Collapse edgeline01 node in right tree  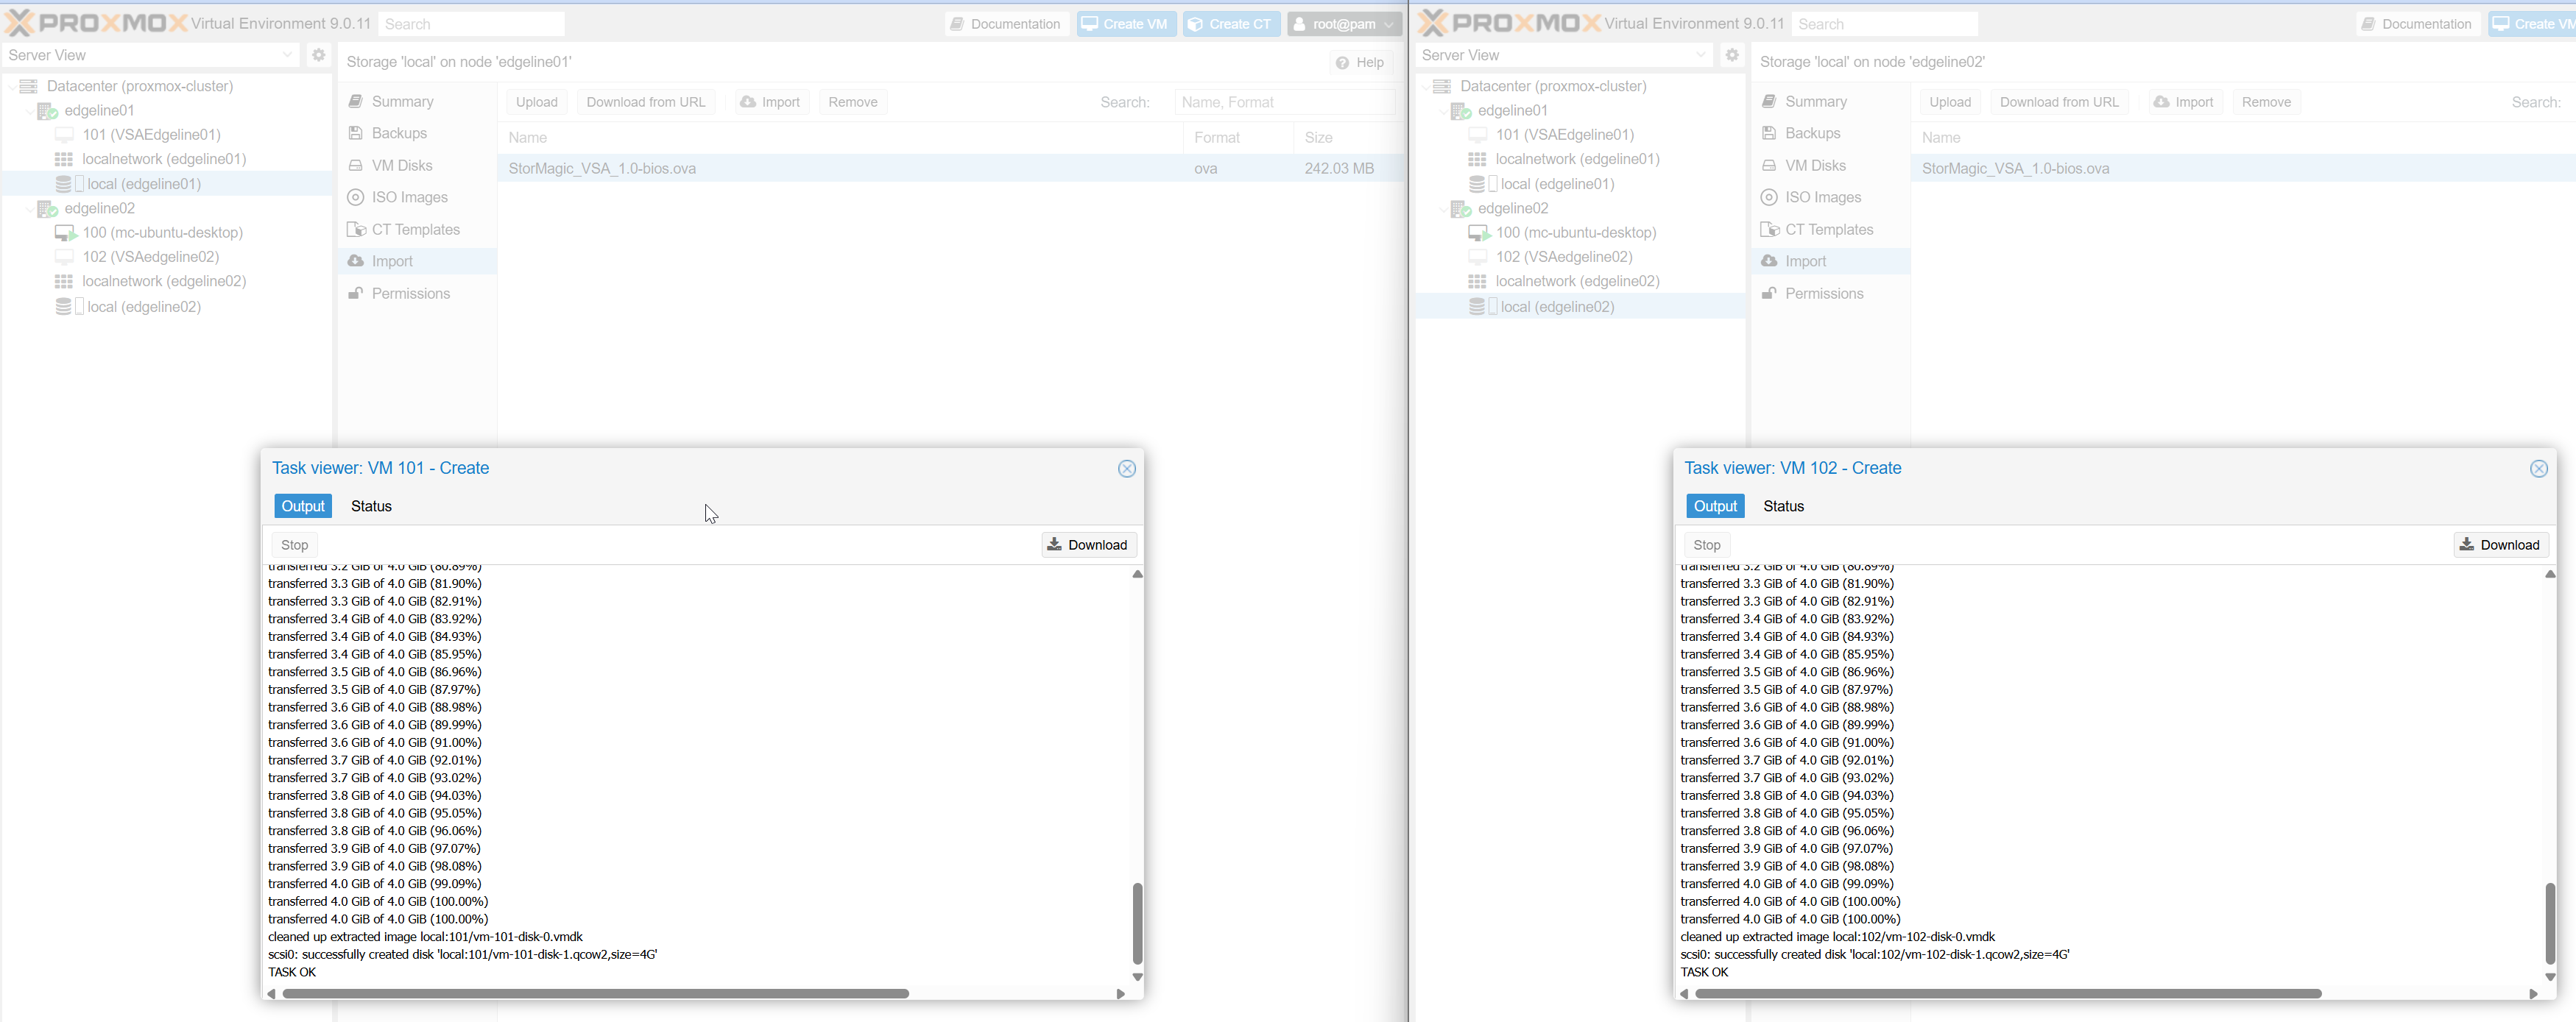(x=1443, y=111)
